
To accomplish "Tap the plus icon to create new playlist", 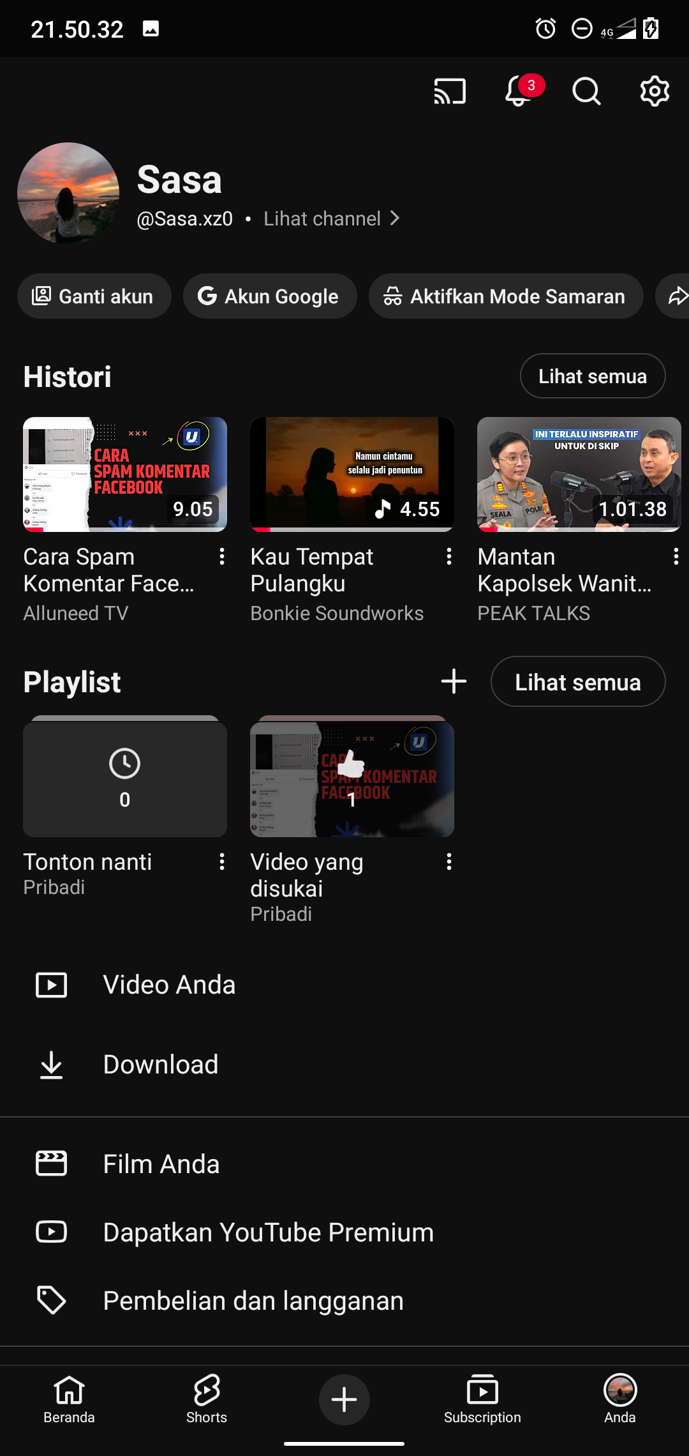I will [x=454, y=681].
